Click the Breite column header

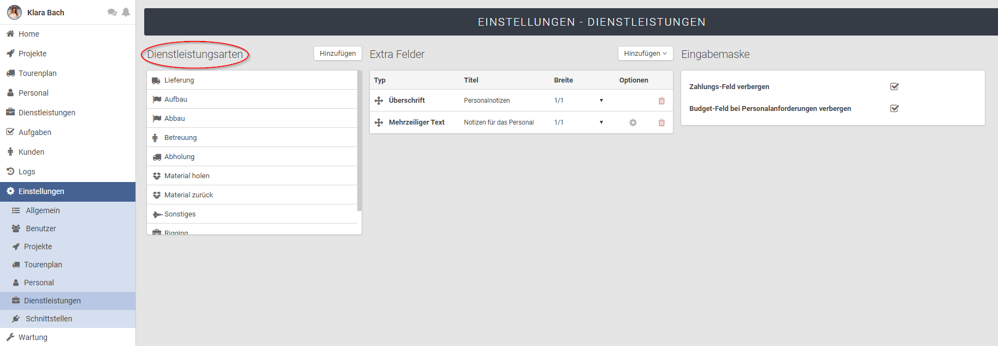coord(563,80)
